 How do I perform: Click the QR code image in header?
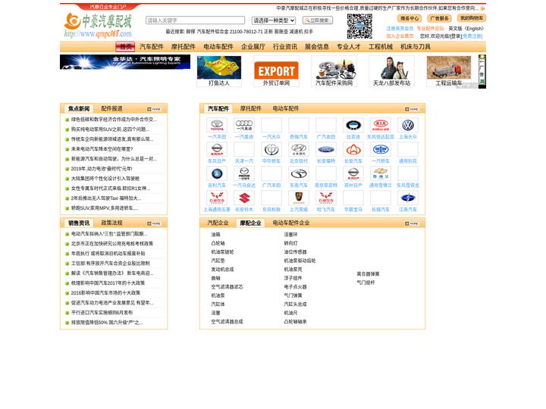pos(359,26)
